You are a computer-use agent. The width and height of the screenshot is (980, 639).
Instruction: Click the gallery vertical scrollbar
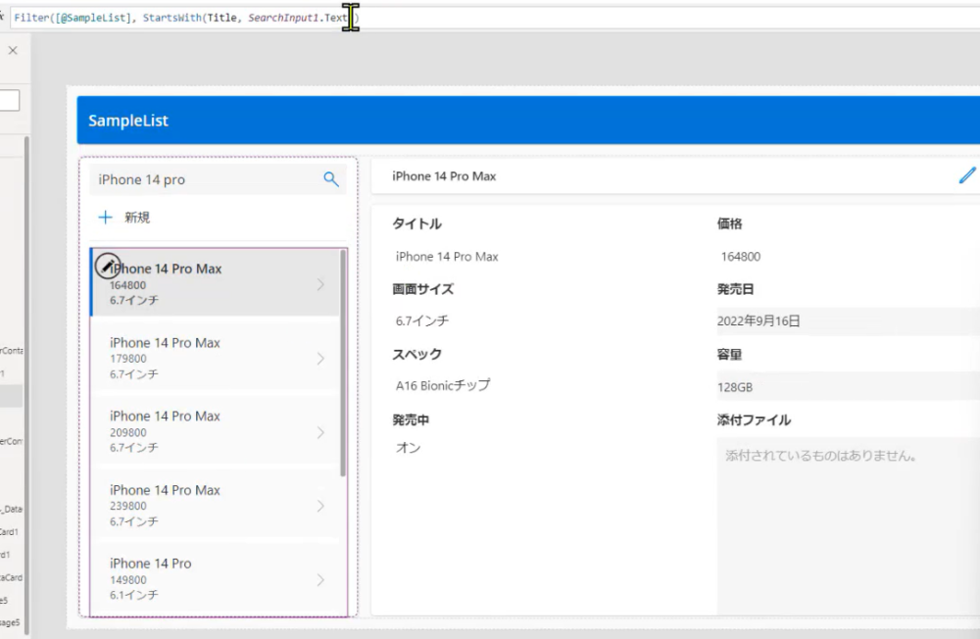(x=343, y=364)
